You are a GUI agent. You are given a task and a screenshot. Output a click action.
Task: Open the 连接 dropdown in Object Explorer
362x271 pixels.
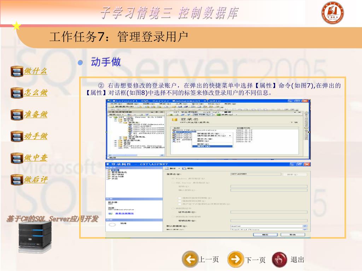click(116, 115)
